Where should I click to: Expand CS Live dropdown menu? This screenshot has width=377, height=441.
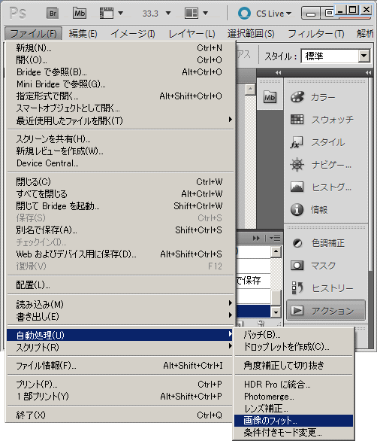[273, 14]
